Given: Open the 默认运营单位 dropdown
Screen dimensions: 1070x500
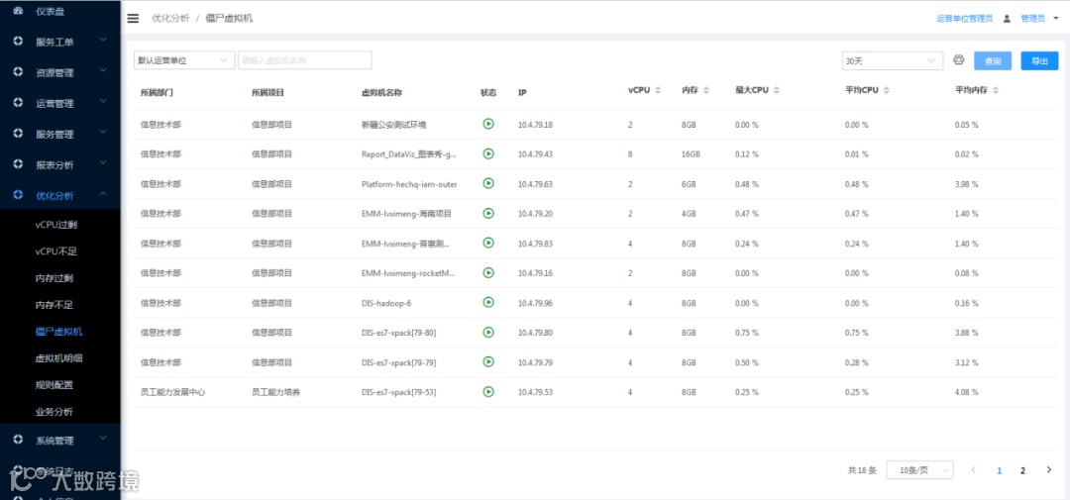Looking at the screenshot, I should click(184, 60).
